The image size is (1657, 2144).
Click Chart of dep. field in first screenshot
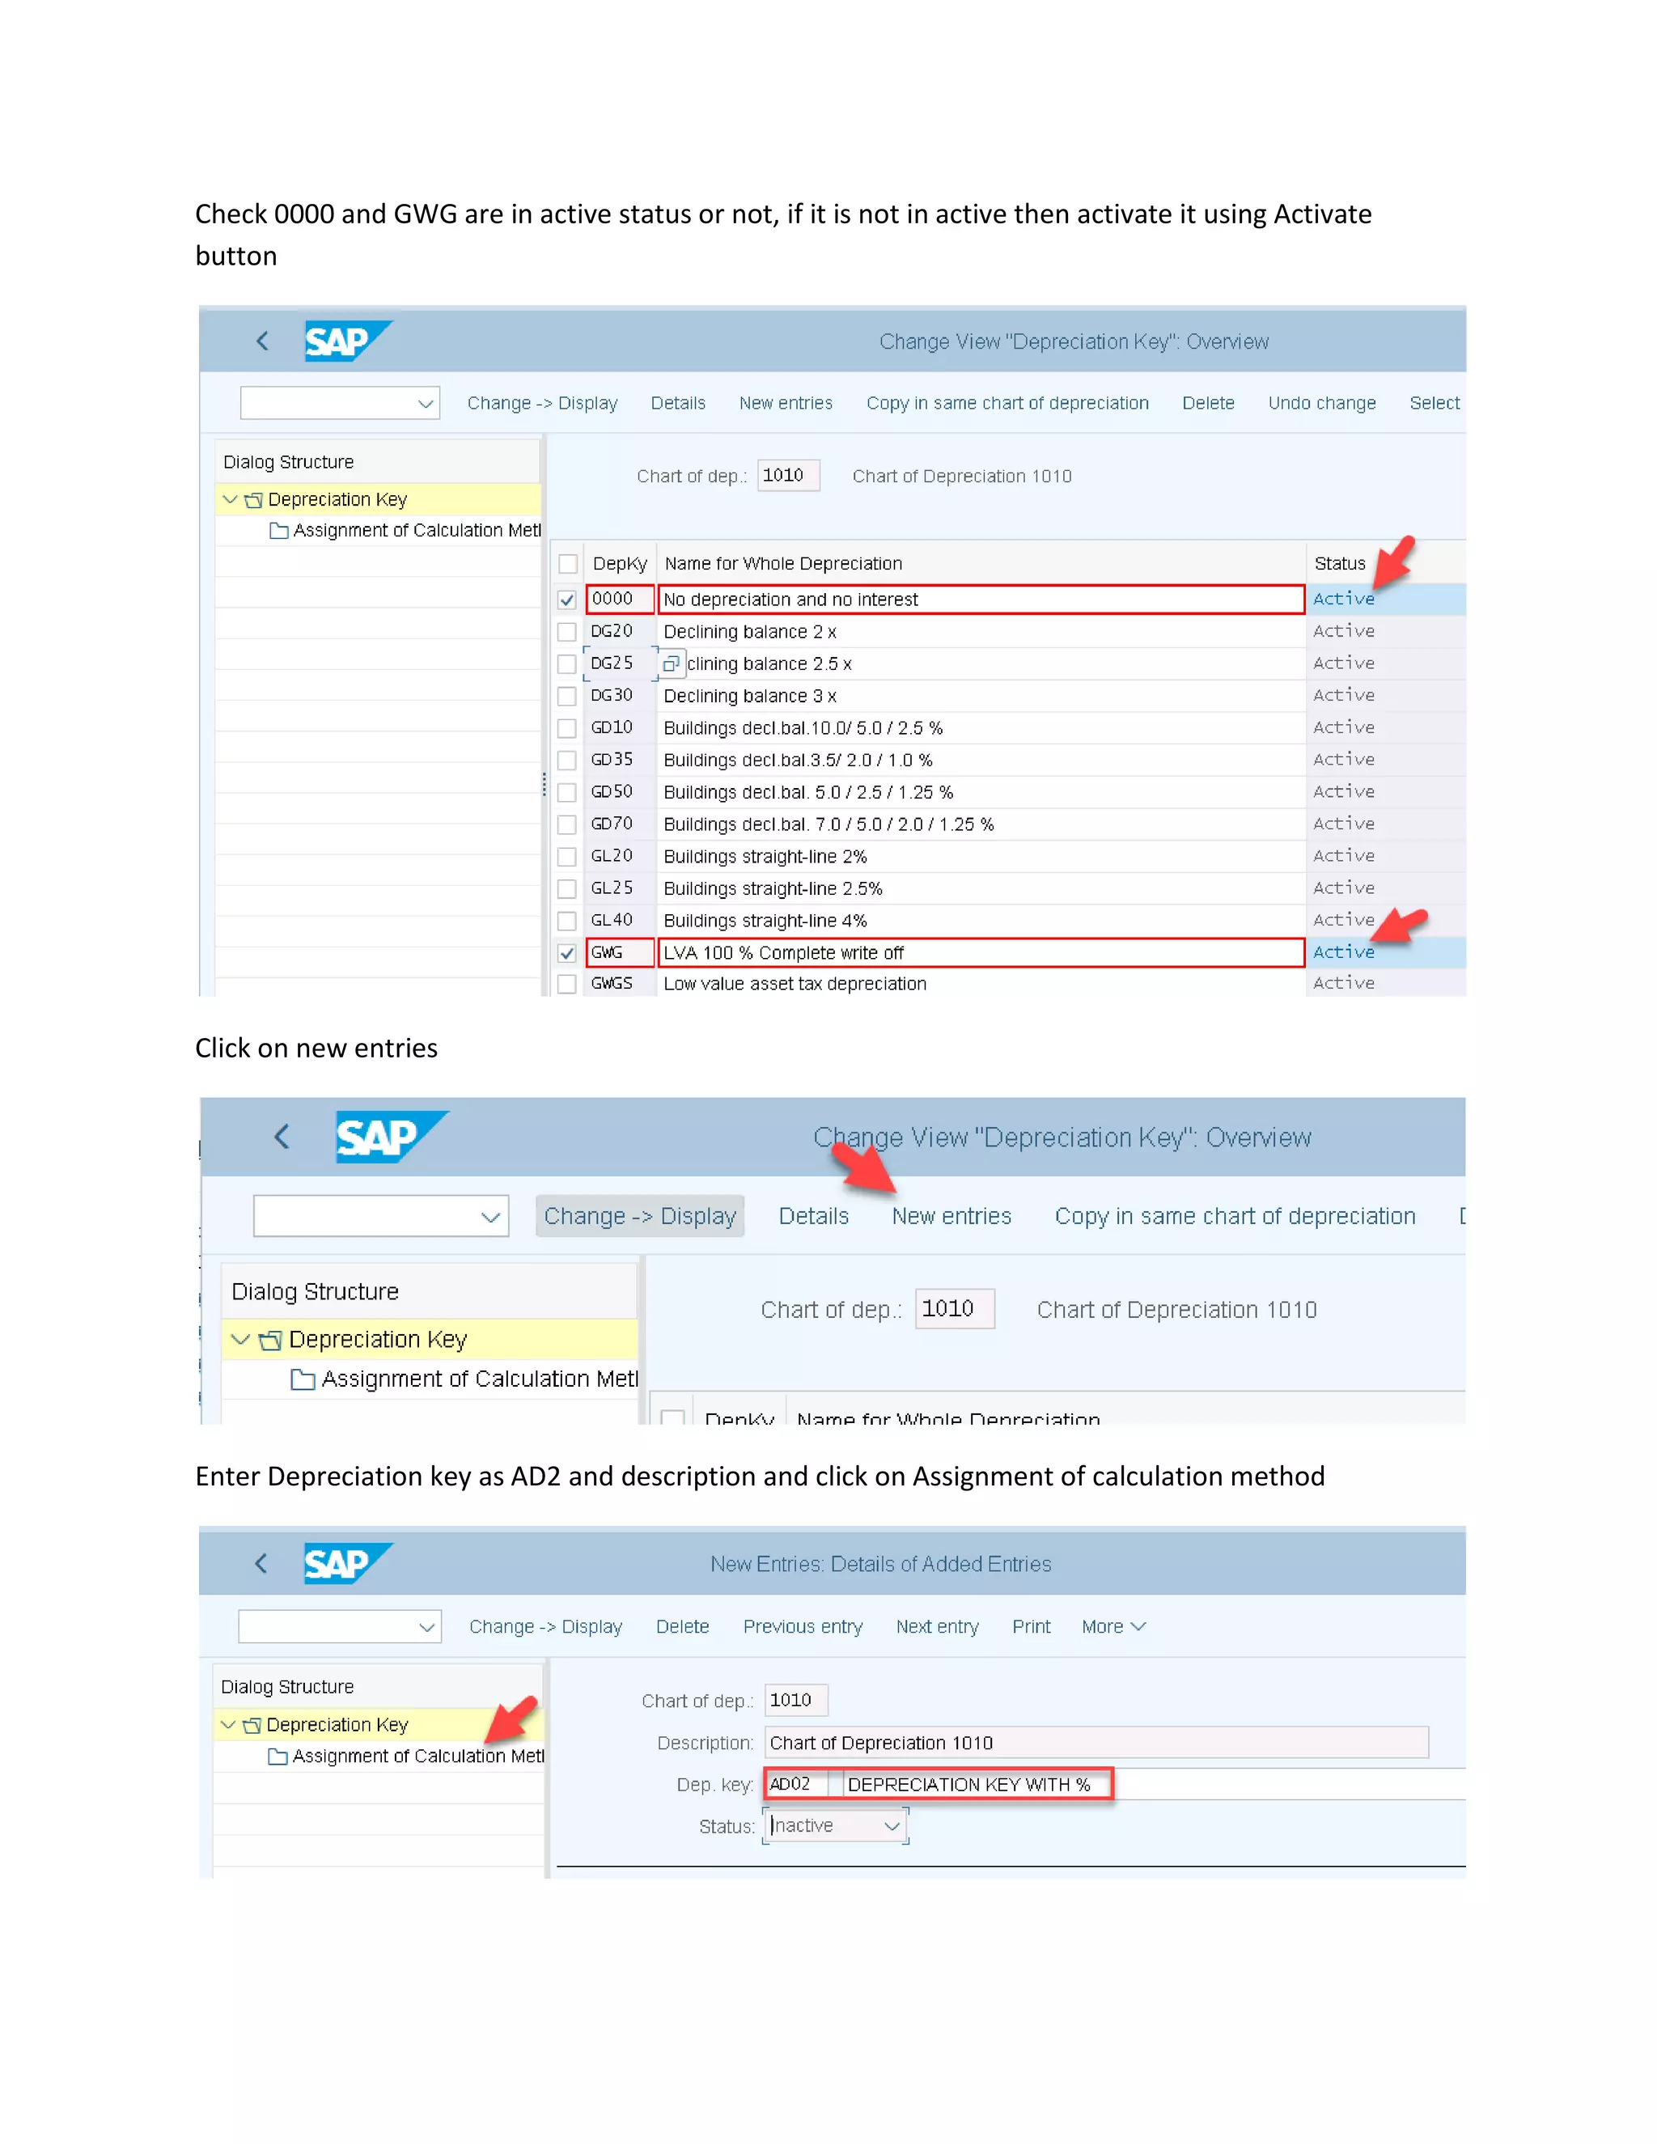(788, 476)
